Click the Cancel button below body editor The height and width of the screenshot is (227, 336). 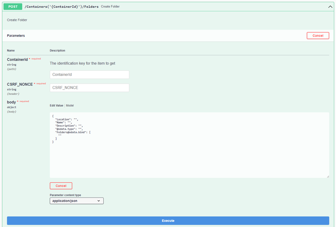(x=61, y=186)
